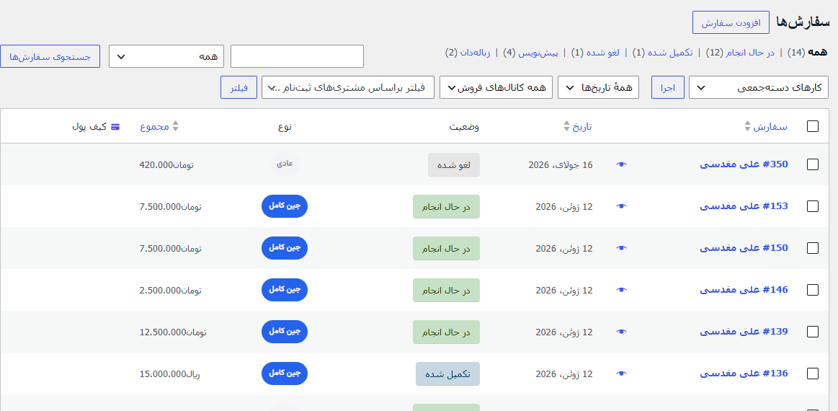Click total 12.500.000 تومان
838x411 pixels.
173,332
